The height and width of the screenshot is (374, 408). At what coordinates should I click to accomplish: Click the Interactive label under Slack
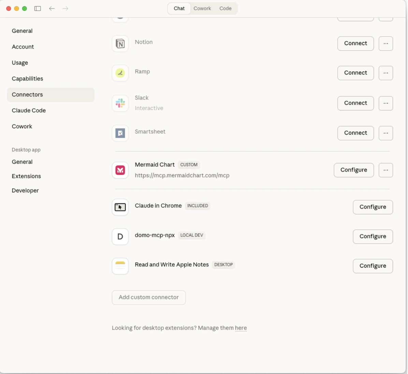149,108
